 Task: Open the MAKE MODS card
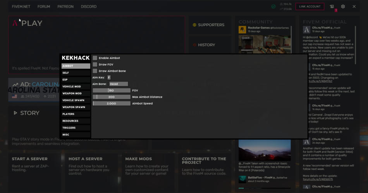pyautogui.click(x=148, y=173)
